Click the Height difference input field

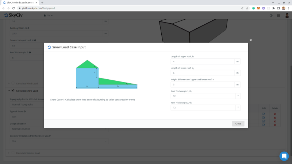202,85
